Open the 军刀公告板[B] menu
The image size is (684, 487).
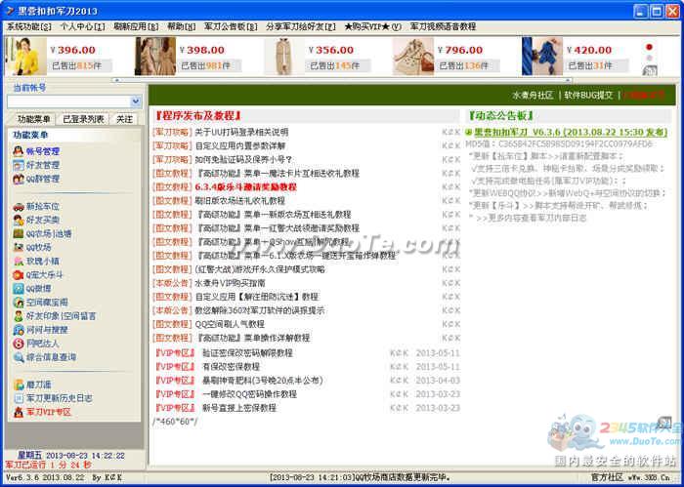(231, 26)
